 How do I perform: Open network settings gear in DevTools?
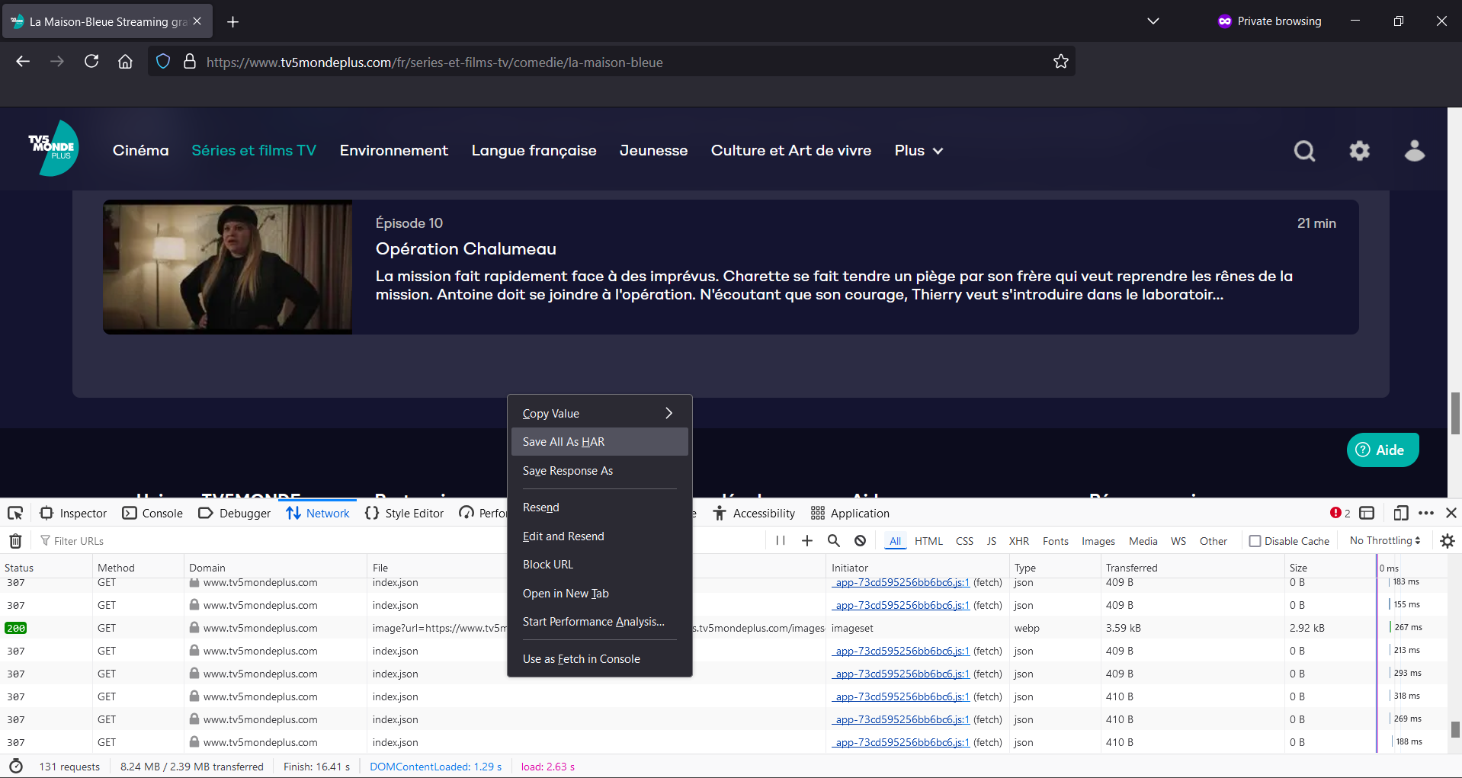pos(1448,541)
